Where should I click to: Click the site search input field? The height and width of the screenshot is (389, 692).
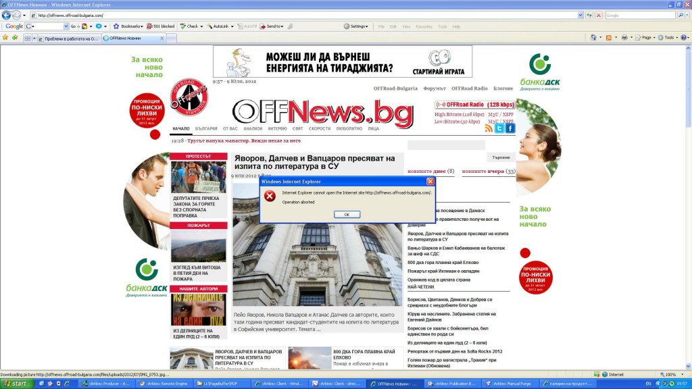pos(446,145)
